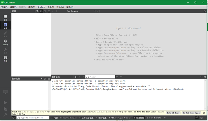Switch to 2 Search Results tab
The image size is (208, 121).
pyautogui.click(x=68, y=118)
